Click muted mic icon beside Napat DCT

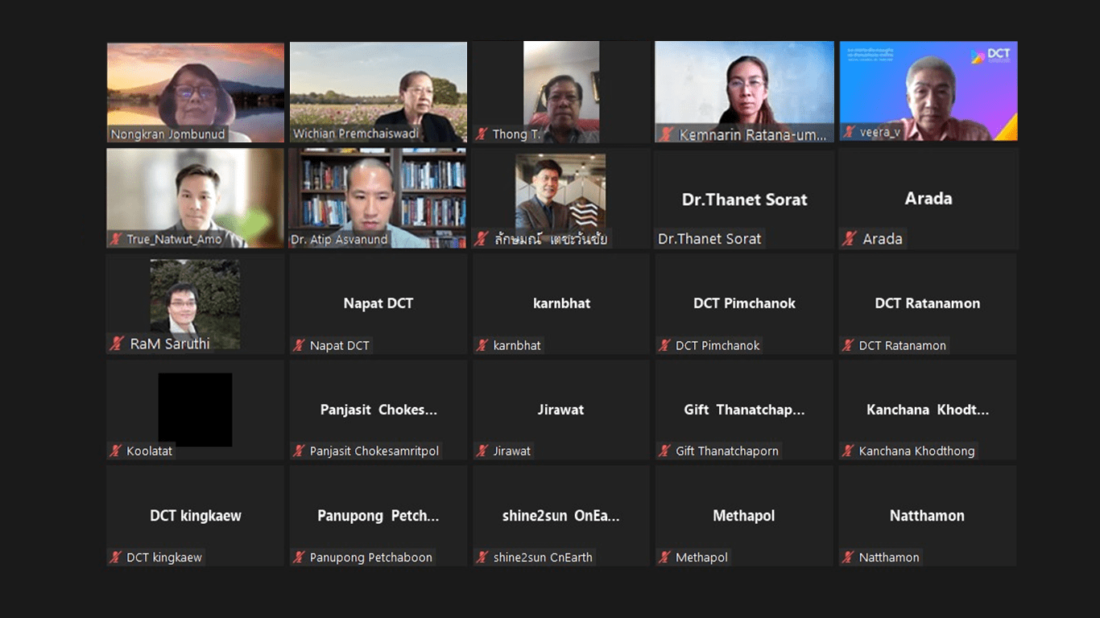(300, 345)
